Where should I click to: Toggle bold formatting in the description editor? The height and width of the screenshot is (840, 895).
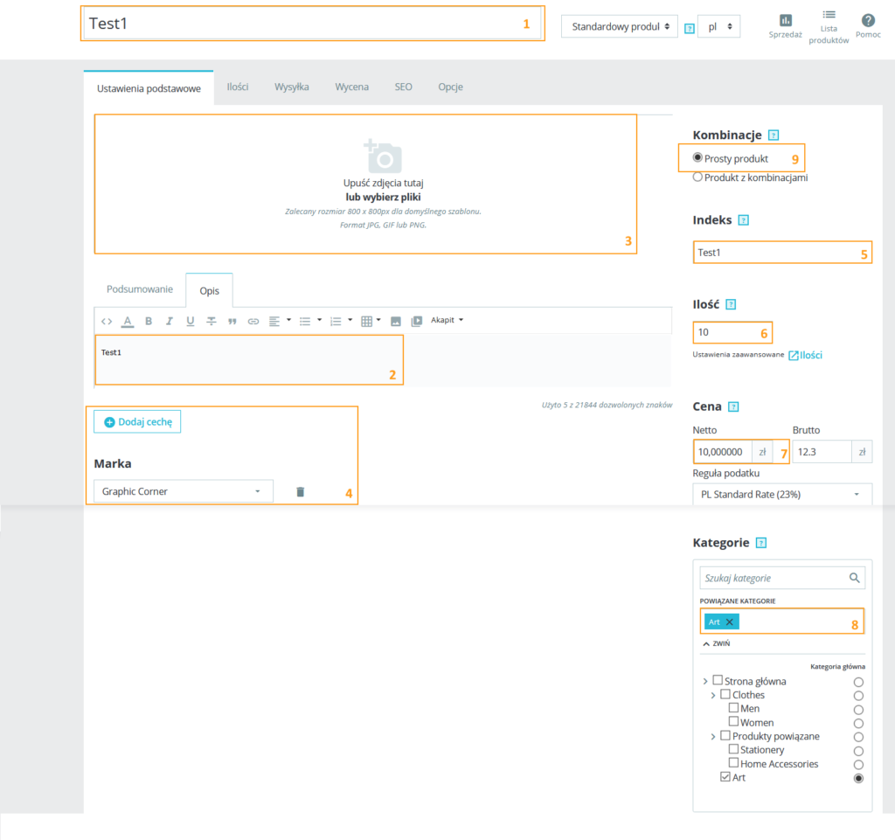click(149, 321)
